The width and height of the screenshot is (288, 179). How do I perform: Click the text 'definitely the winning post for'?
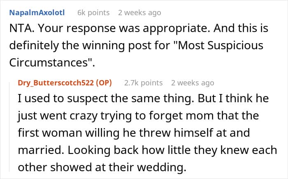[89, 46]
